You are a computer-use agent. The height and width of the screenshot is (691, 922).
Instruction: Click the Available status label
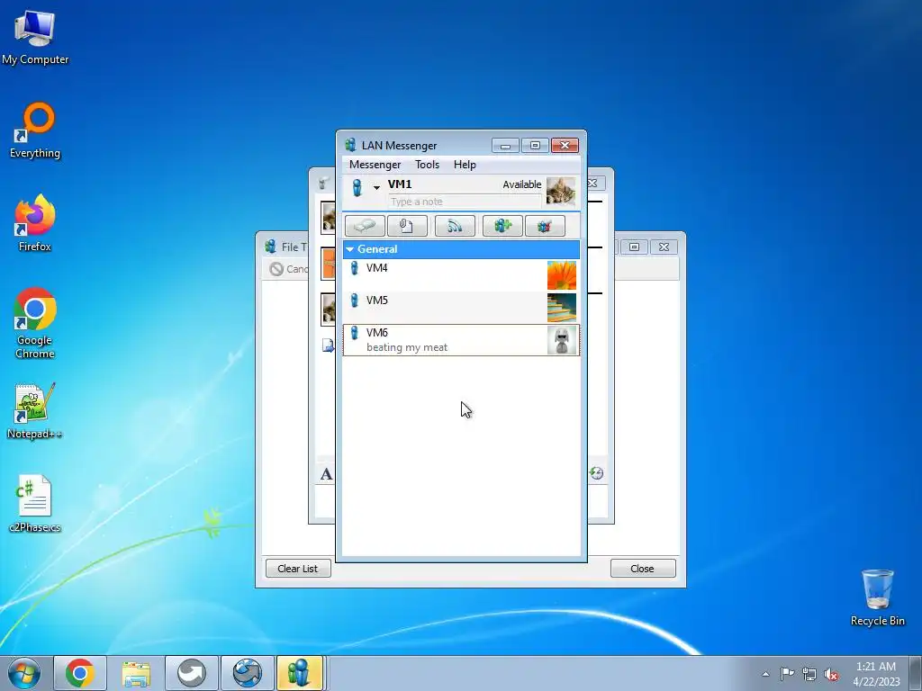pyautogui.click(x=521, y=184)
